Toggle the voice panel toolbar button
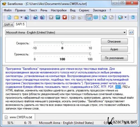The image size is (140, 127). tap(89, 17)
